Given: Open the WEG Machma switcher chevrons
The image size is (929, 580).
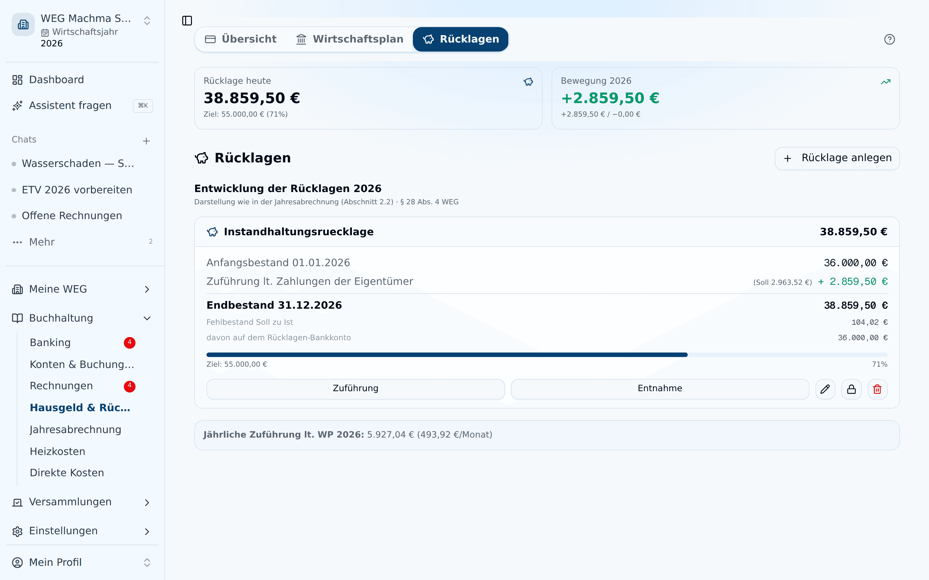Looking at the screenshot, I should click(x=147, y=21).
